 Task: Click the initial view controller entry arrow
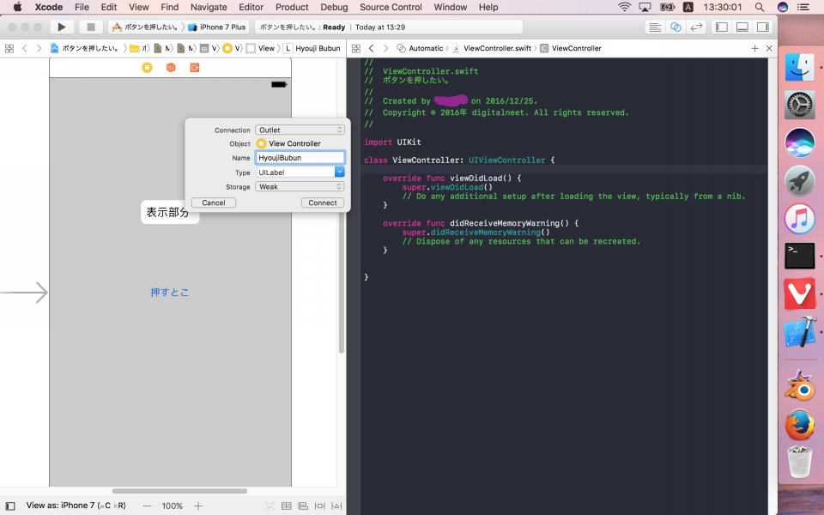pos(24,293)
